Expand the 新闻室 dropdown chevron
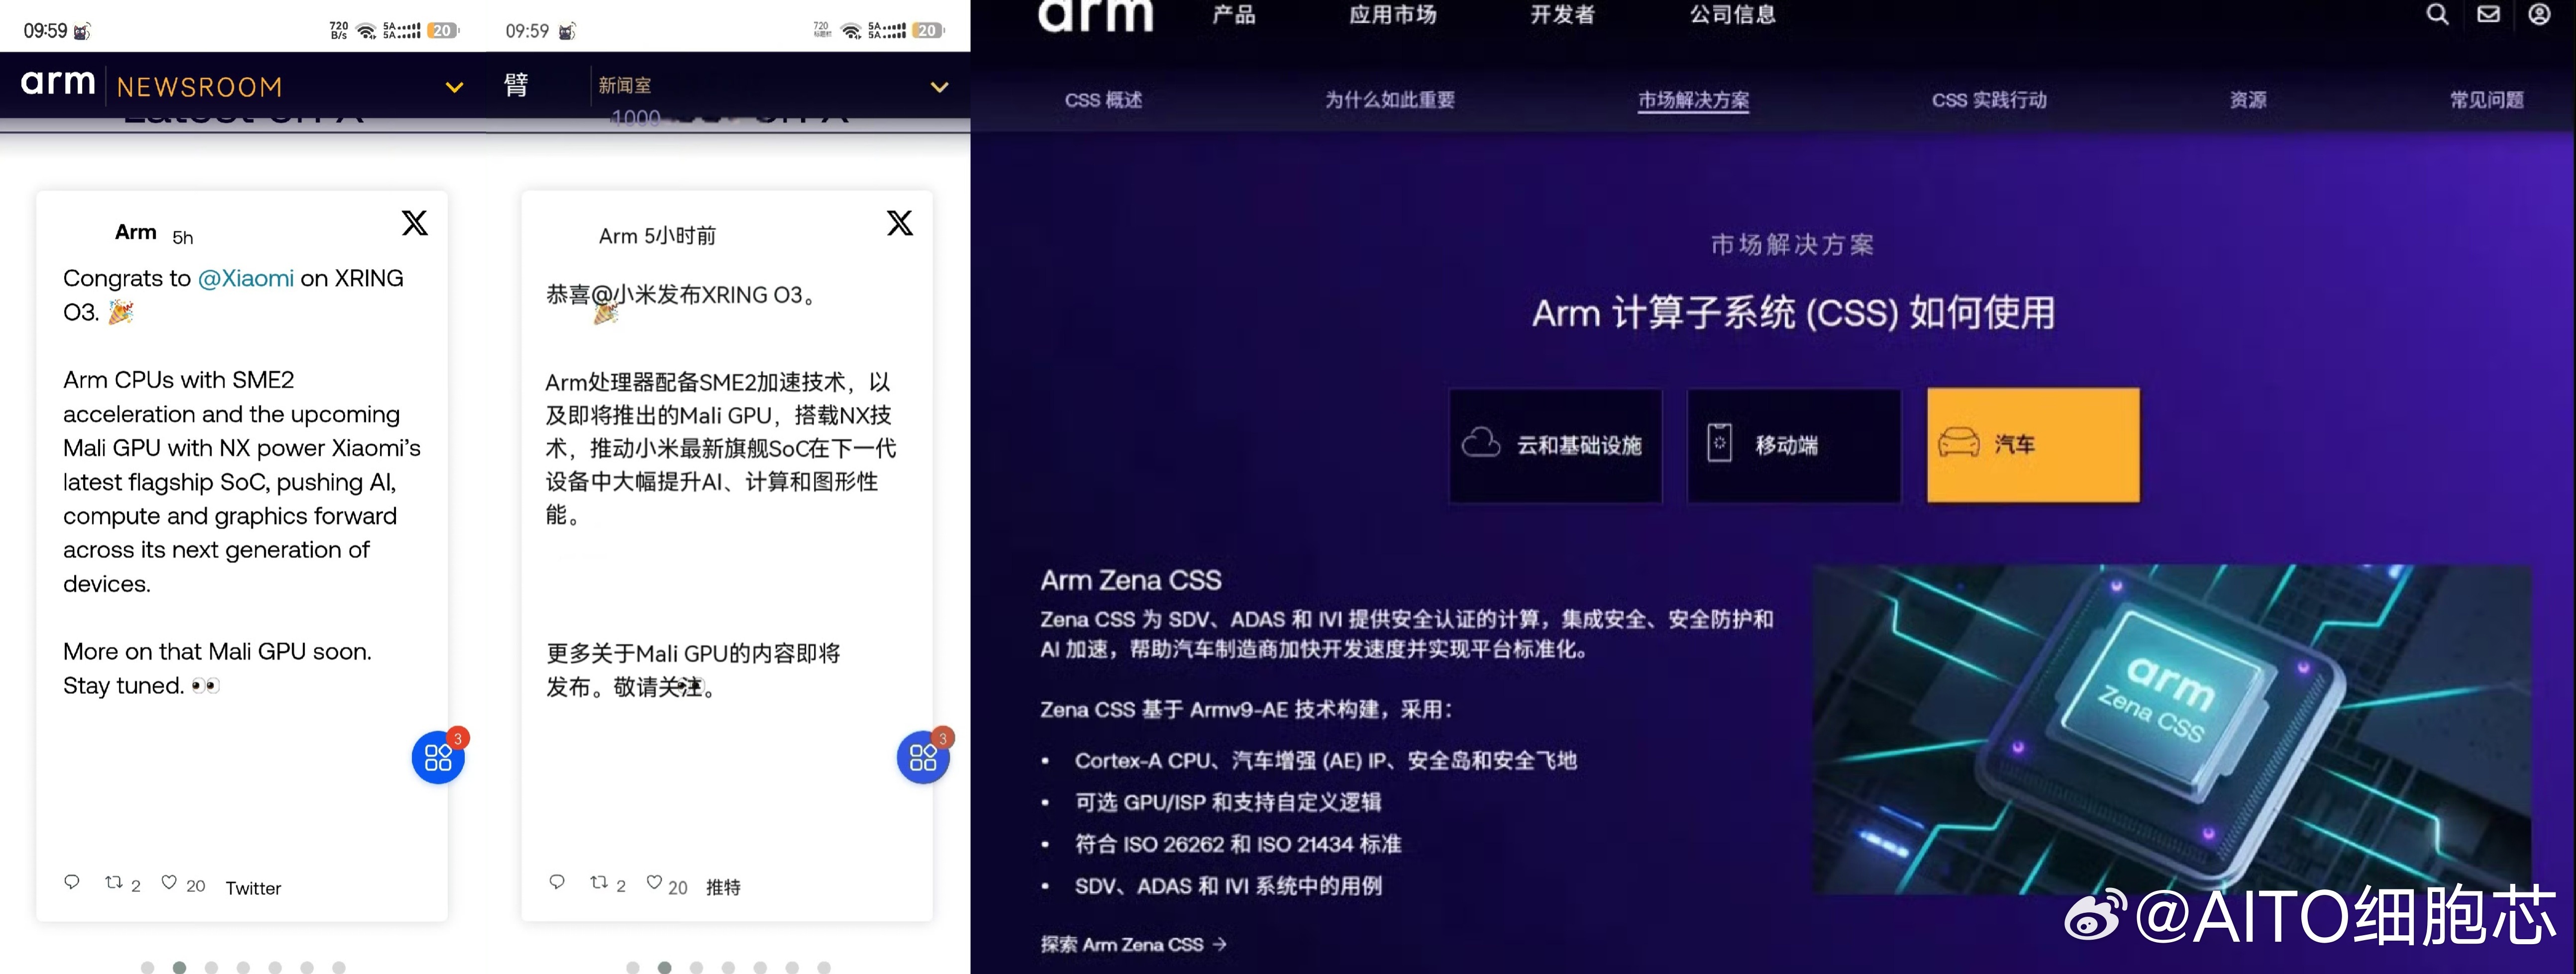 pyautogui.click(x=939, y=87)
